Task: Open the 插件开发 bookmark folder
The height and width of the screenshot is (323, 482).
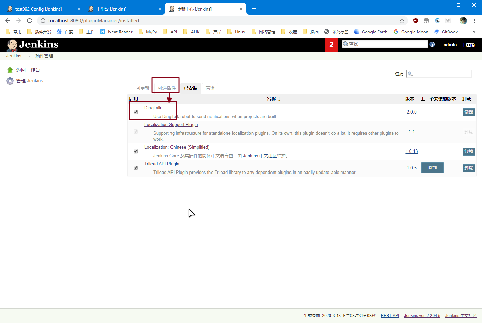Action: [39, 32]
